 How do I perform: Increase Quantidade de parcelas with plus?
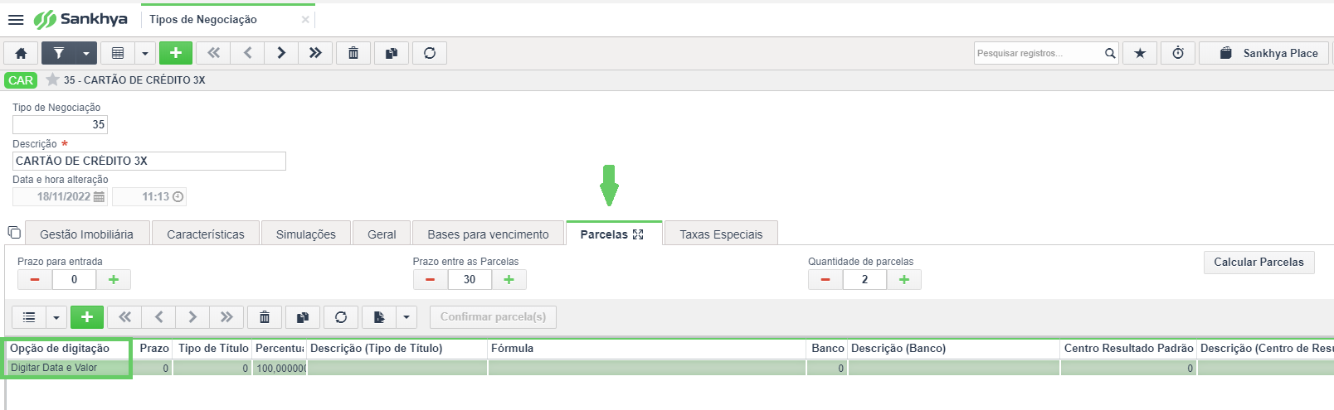pyautogui.click(x=904, y=279)
